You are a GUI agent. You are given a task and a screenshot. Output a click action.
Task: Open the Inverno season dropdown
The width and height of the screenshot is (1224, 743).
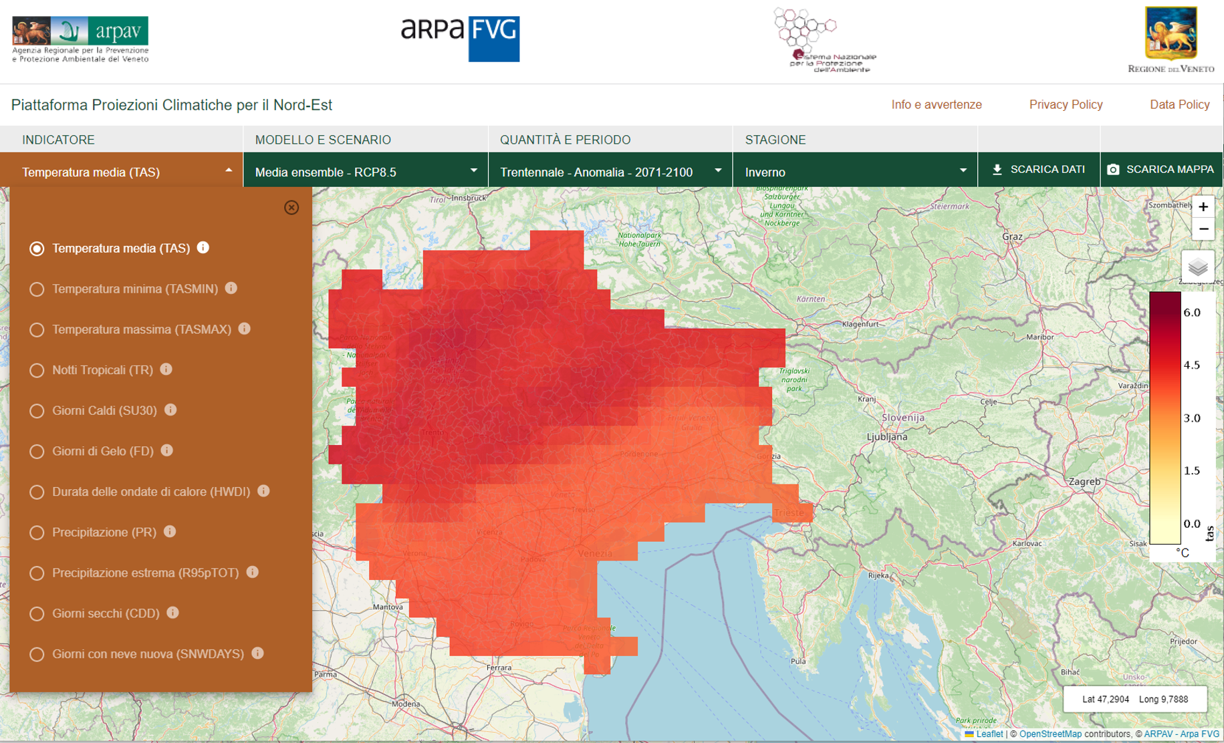[855, 171]
